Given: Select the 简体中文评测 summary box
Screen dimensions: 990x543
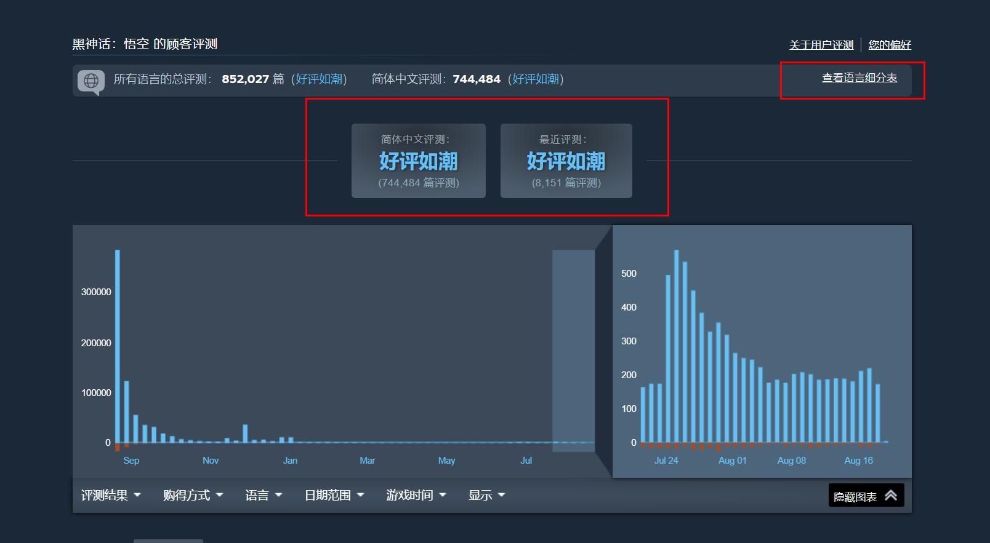Looking at the screenshot, I should (x=419, y=161).
